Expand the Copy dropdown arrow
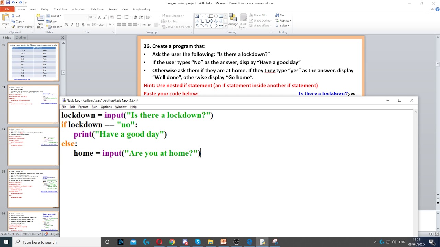 coord(23,21)
